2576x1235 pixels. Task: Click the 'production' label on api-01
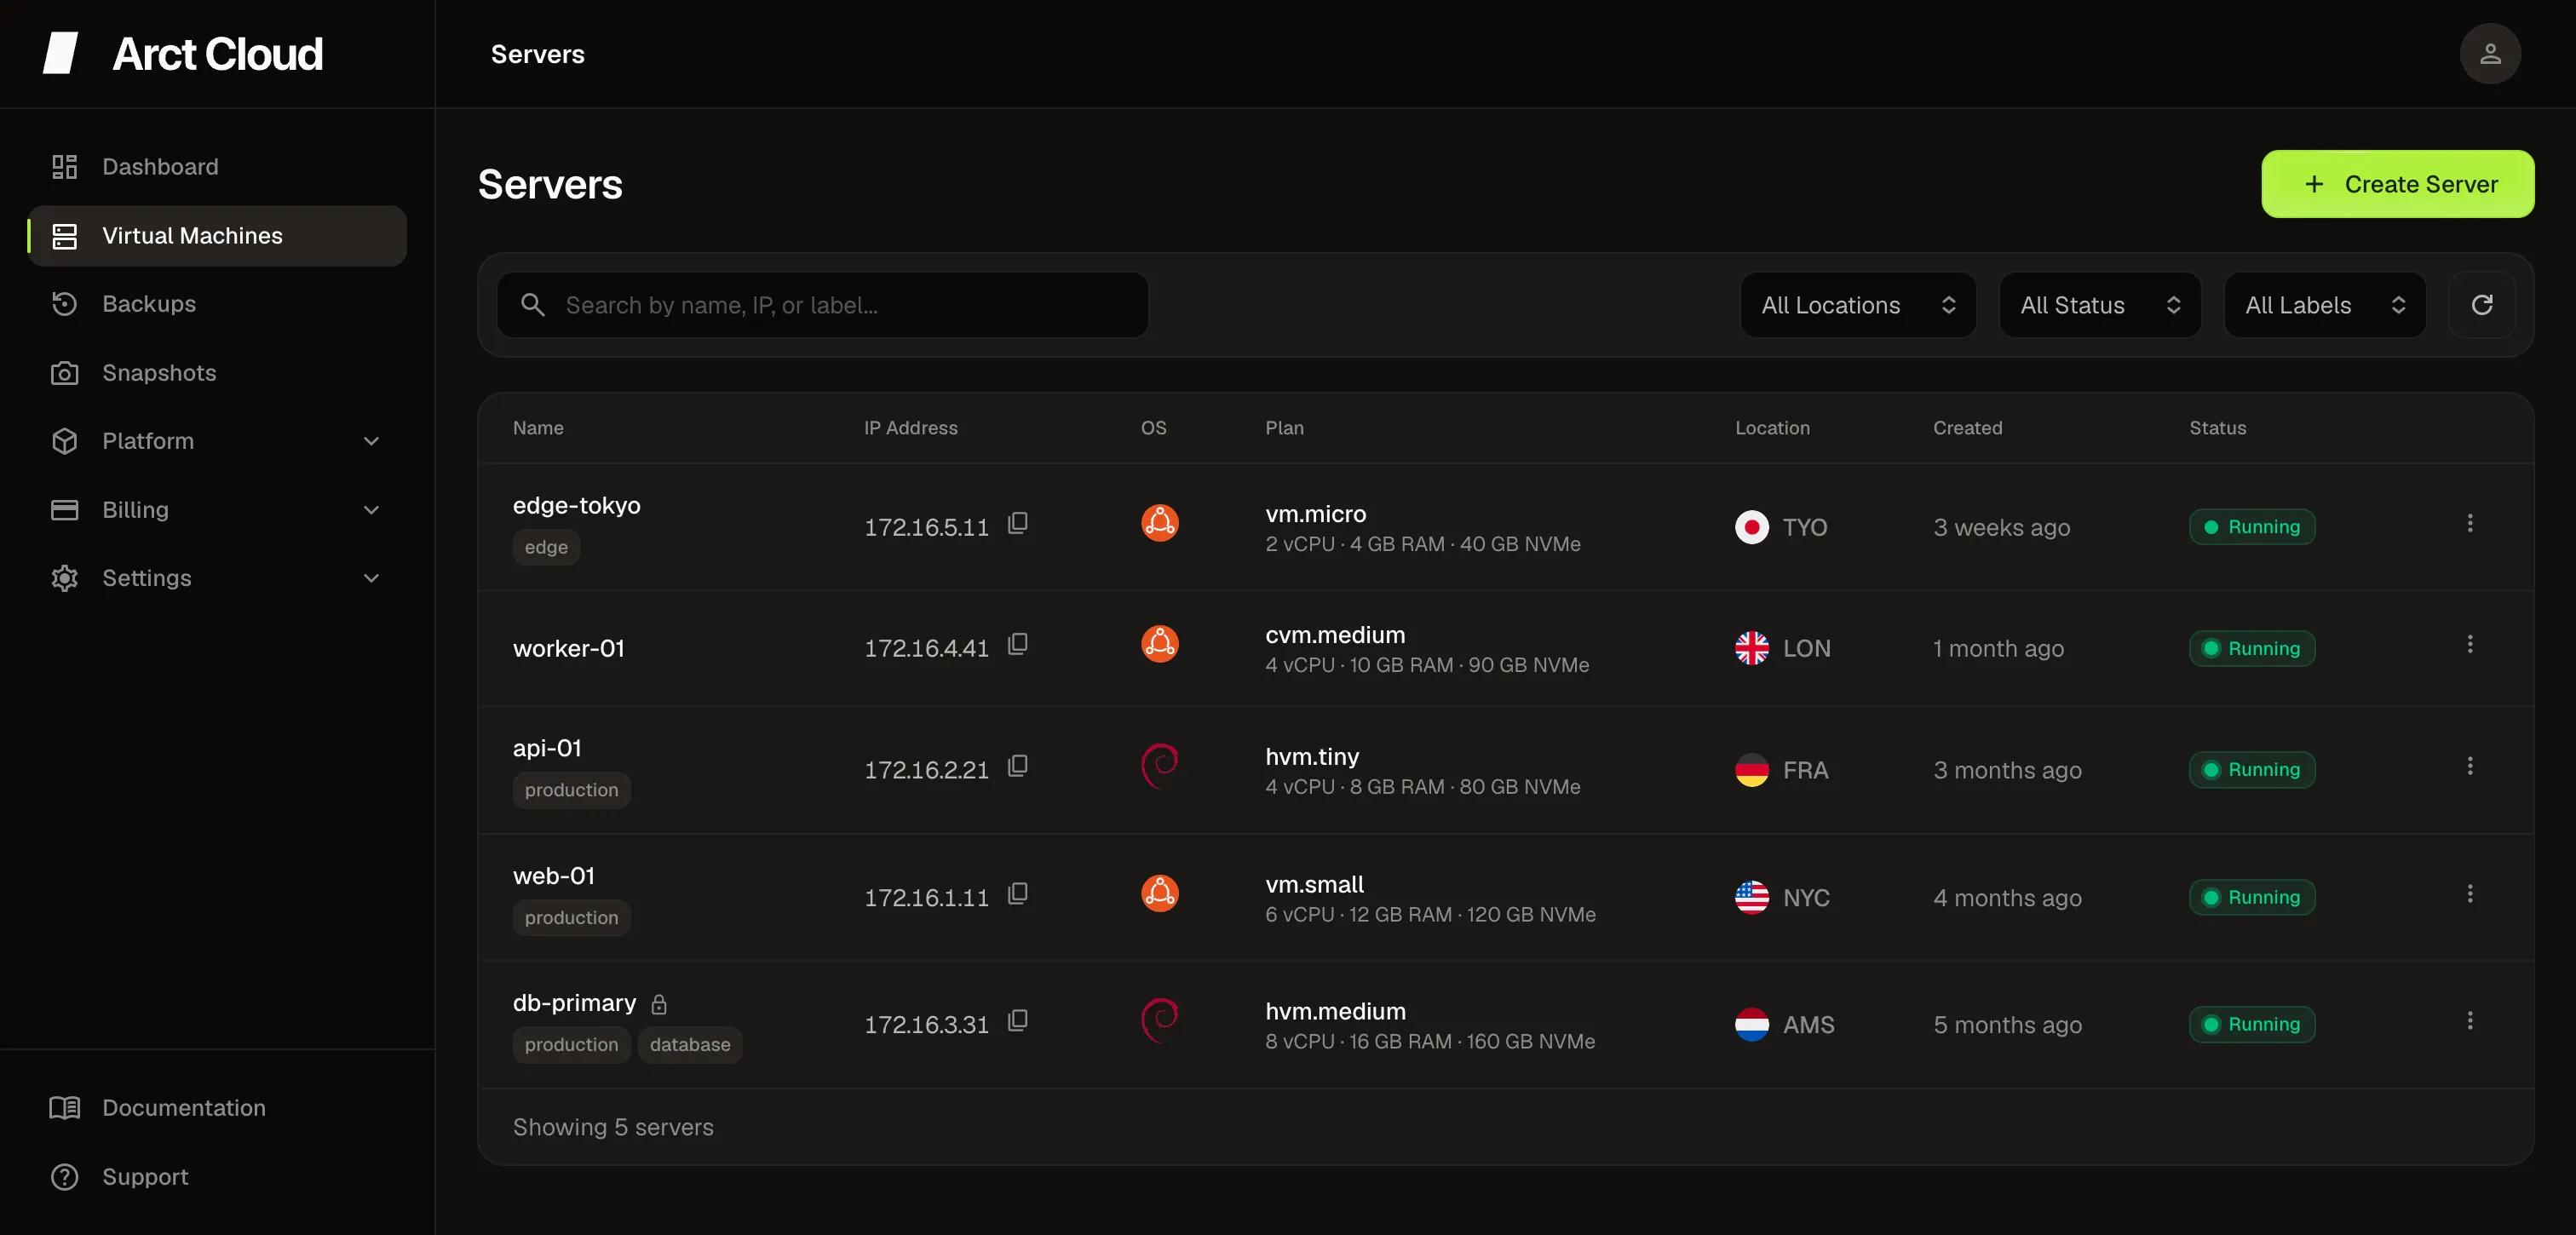[571, 790]
